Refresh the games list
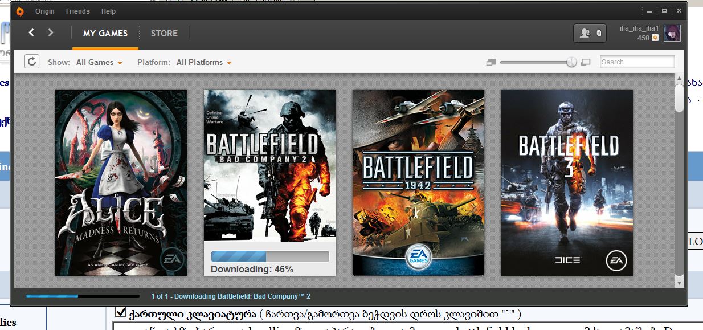This screenshot has height=330, width=703. (x=32, y=62)
